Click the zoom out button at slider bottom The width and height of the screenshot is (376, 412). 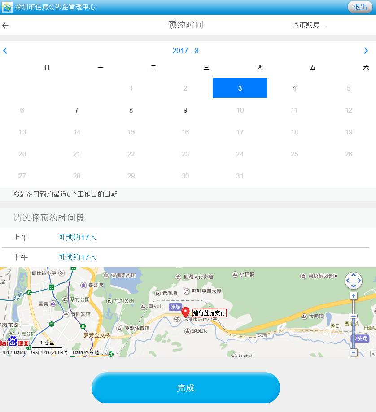click(354, 352)
